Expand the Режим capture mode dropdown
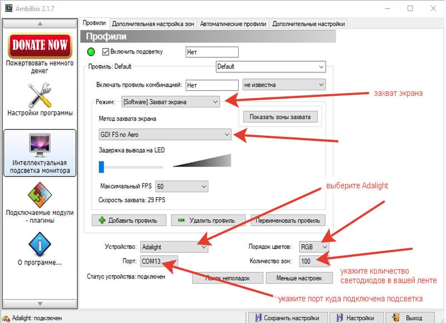The height and width of the screenshot is (323, 446). (x=171, y=102)
